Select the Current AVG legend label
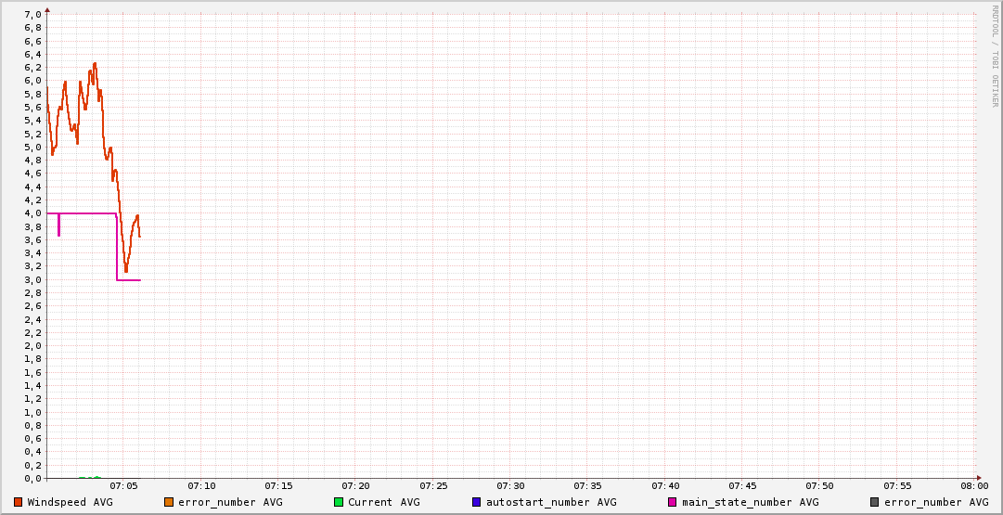The width and height of the screenshot is (1003, 515). pos(384,502)
